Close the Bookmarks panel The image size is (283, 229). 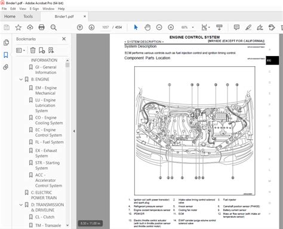(64, 39)
